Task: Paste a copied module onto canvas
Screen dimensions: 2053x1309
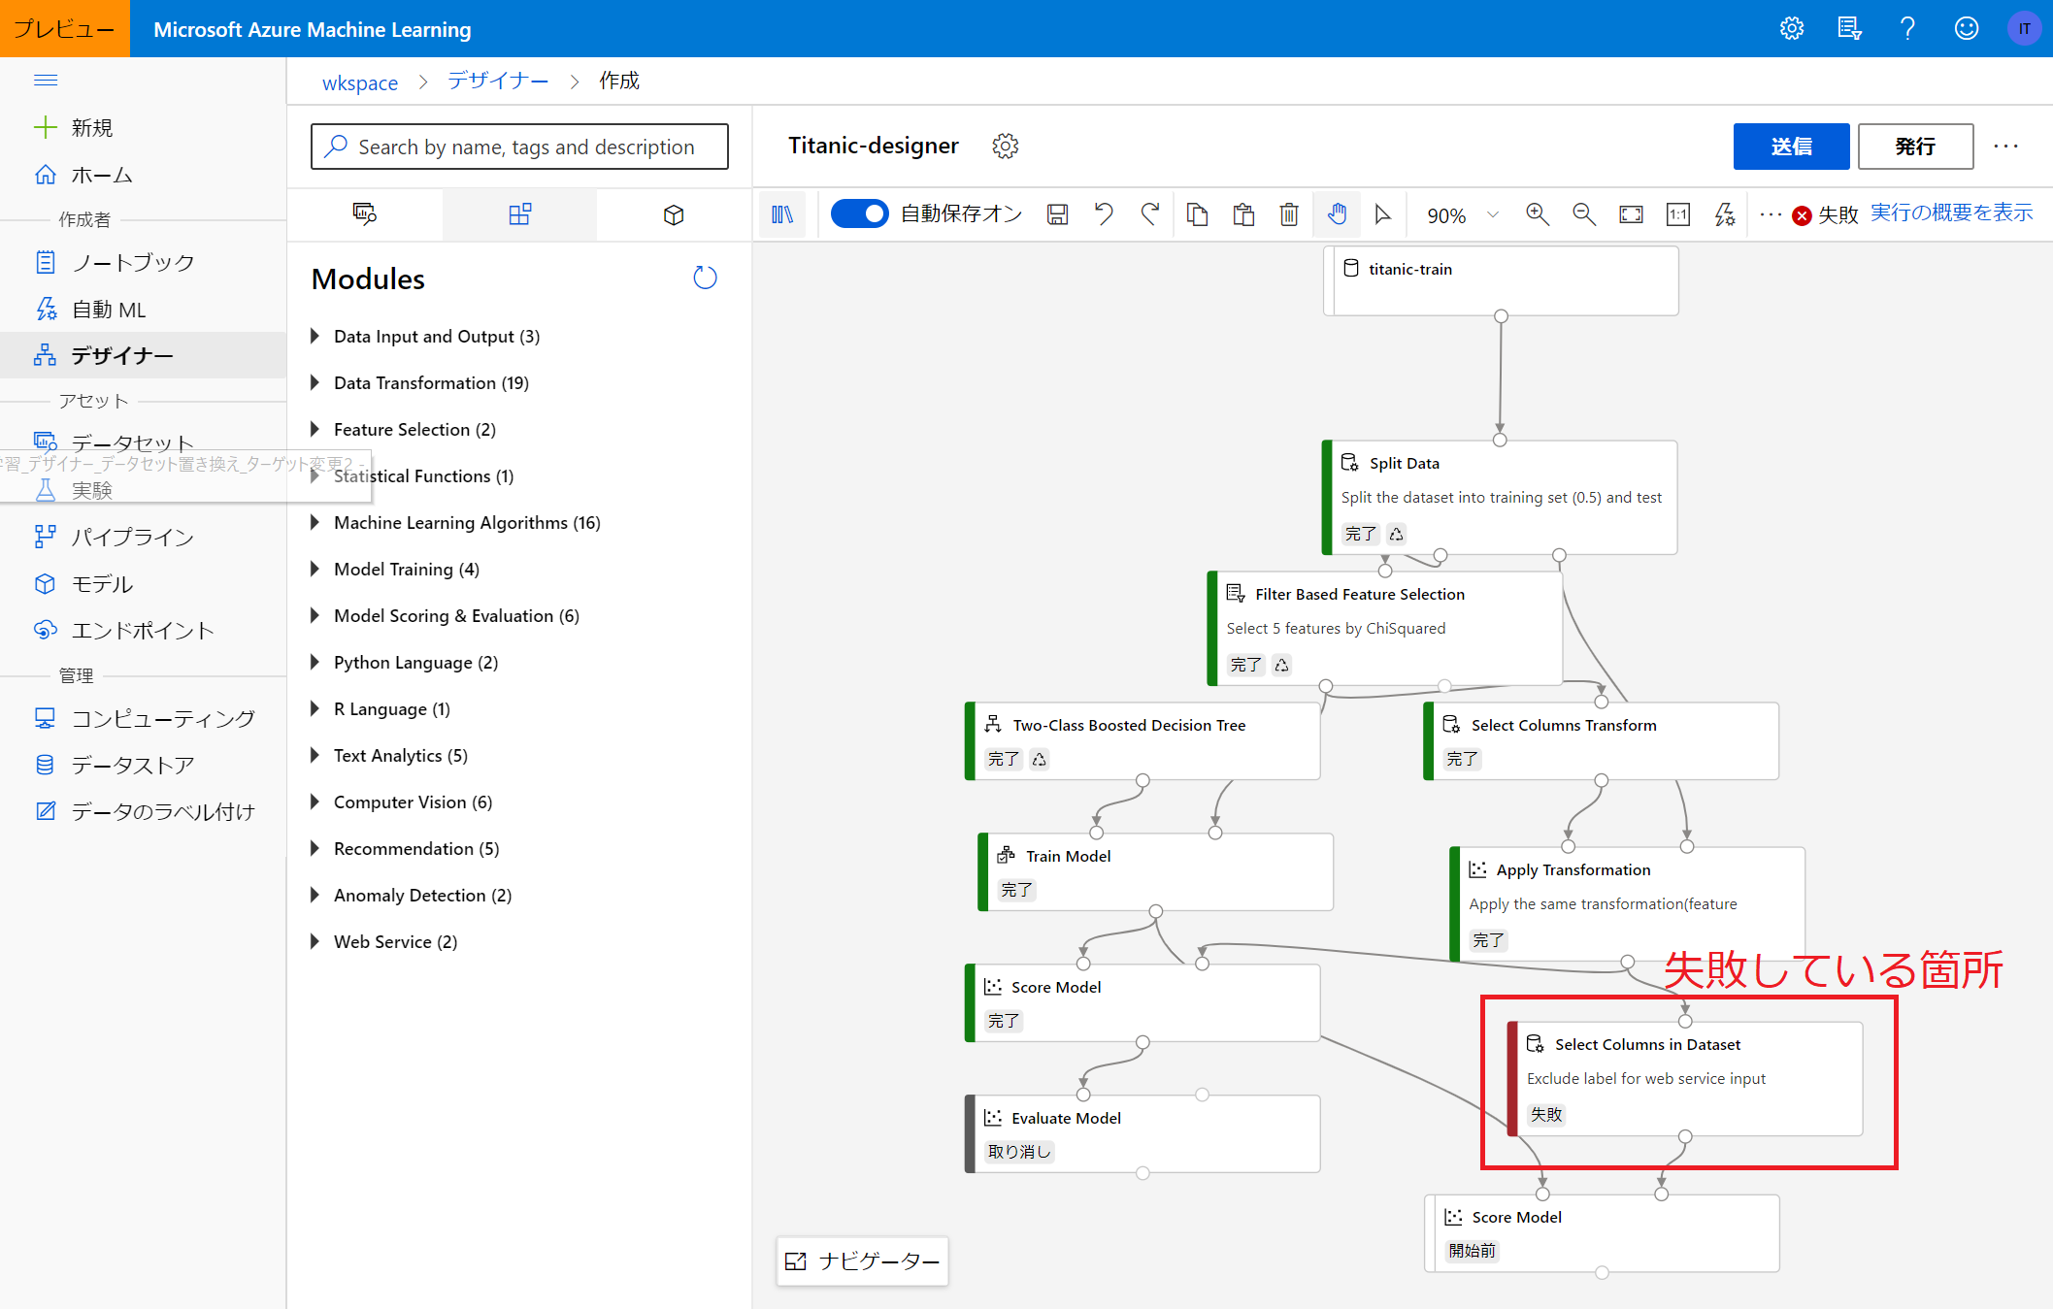Action: tap(1243, 214)
